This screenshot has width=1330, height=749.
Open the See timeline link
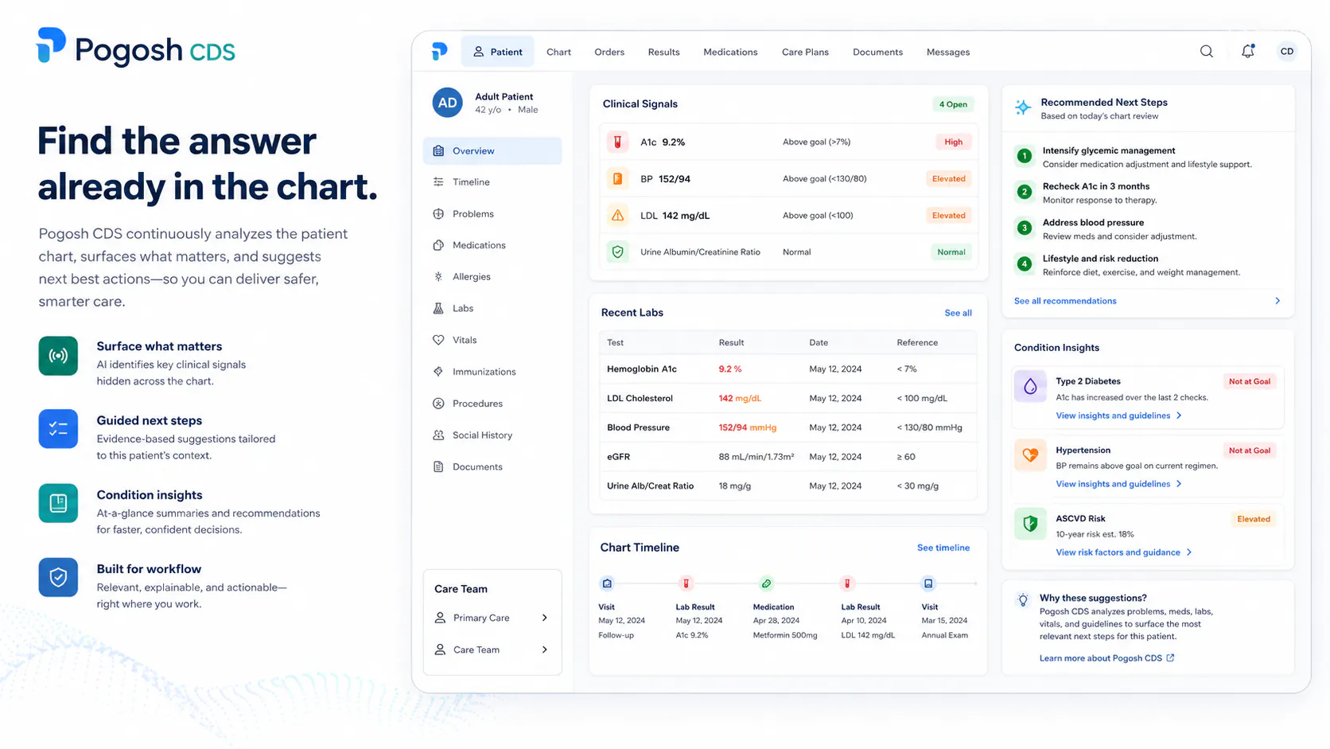(943, 548)
